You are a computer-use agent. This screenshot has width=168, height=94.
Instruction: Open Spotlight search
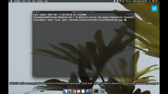point(150,1)
